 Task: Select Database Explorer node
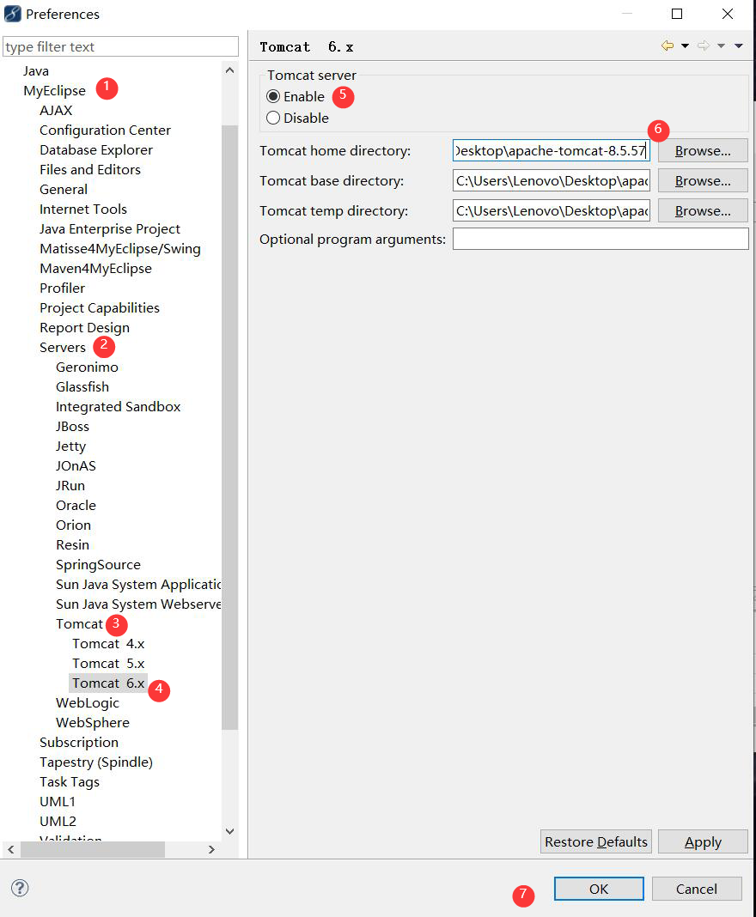[96, 149]
